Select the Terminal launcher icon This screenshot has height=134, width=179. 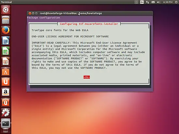6,123
